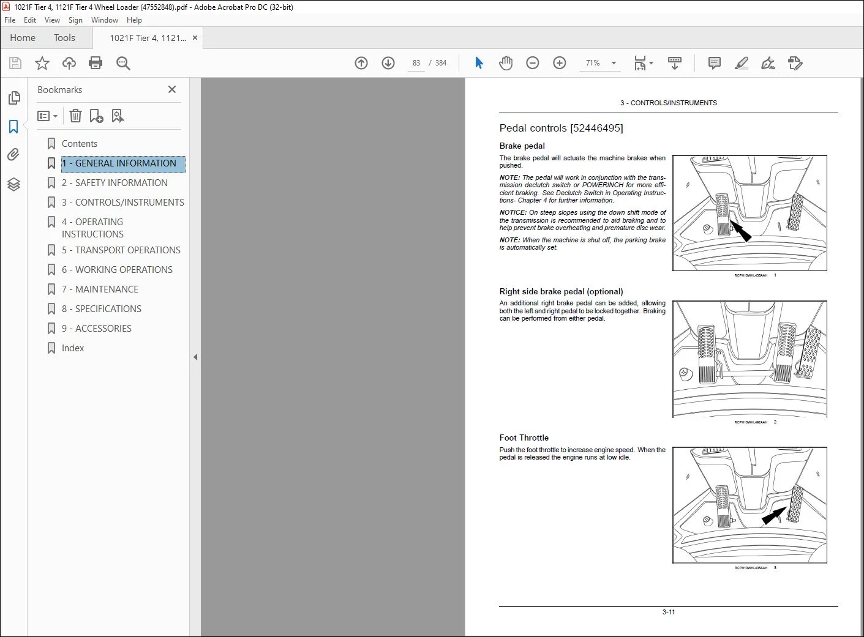
Task: Zoom out with minus button
Action: point(533,63)
